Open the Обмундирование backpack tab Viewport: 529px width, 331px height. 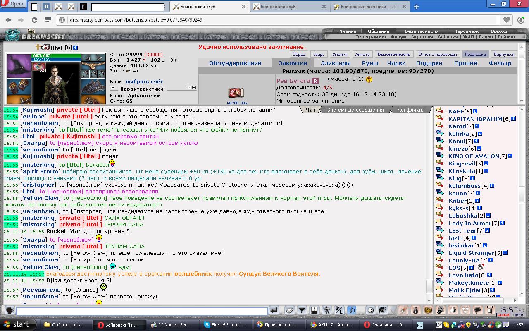tap(235, 63)
